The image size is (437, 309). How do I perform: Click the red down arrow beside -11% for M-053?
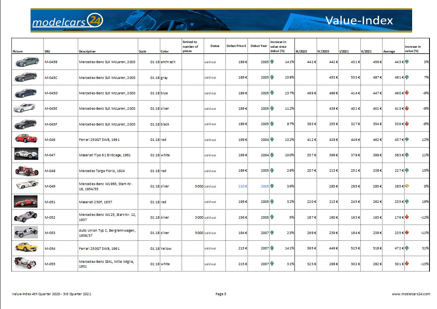point(407,232)
